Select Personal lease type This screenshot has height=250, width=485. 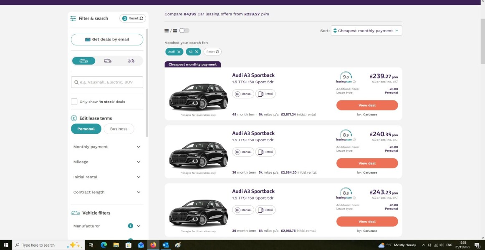[86, 129]
